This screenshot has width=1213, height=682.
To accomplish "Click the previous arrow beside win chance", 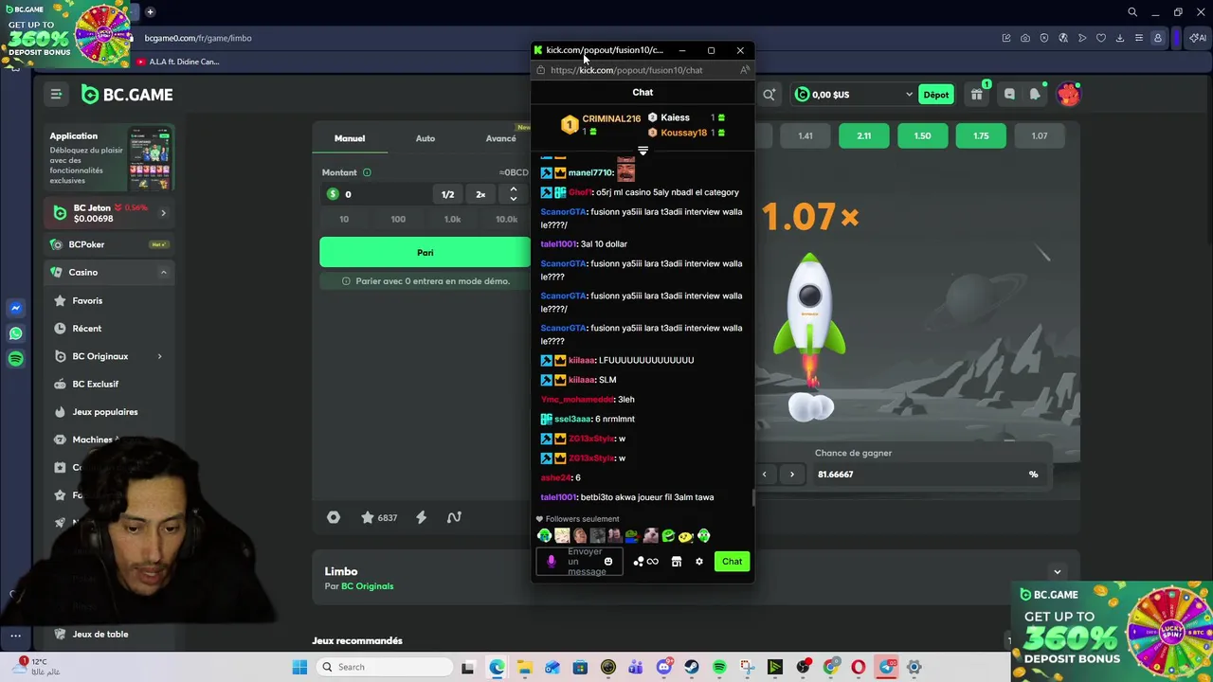I will [765, 474].
